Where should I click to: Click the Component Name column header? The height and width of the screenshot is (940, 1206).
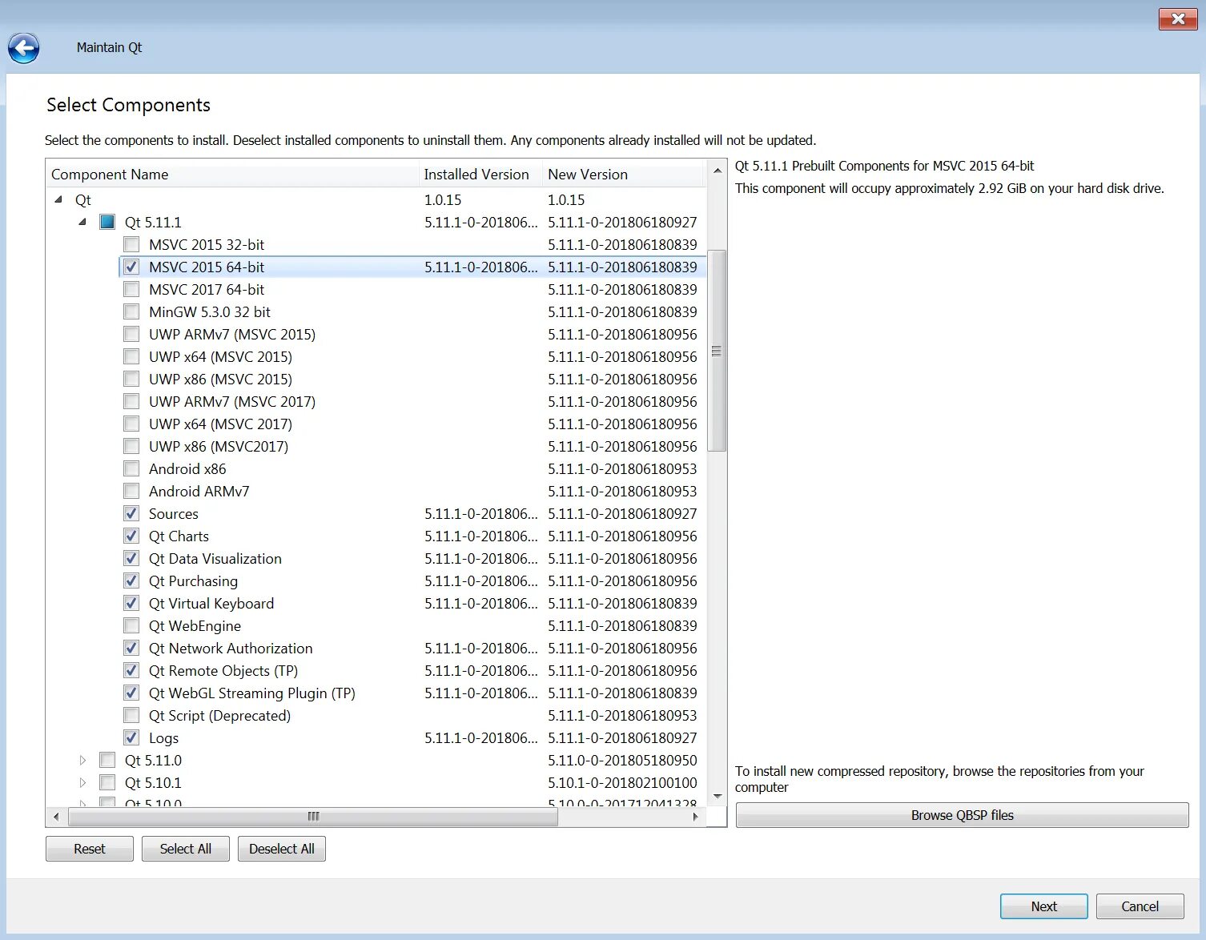point(232,174)
